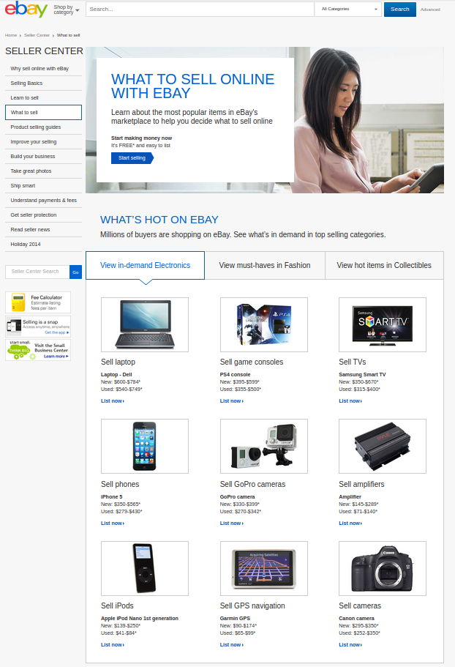This screenshot has width=455, height=667.
Task: Click the Go button beside seller search
Action: click(75, 272)
